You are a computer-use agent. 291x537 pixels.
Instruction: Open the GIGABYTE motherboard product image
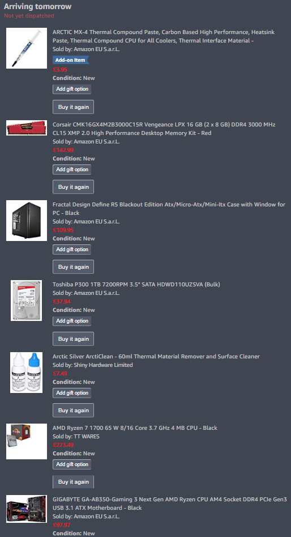click(x=27, y=509)
